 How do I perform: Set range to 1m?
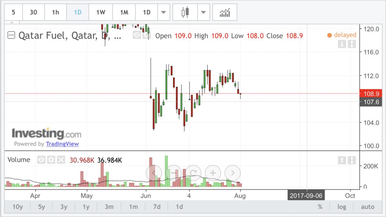pyautogui.click(x=133, y=207)
